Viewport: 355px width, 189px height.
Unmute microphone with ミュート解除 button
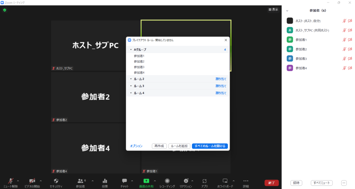coord(11,181)
